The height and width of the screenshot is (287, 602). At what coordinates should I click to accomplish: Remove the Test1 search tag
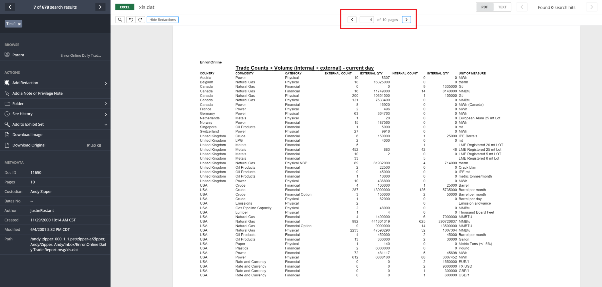(x=19, y=24)
